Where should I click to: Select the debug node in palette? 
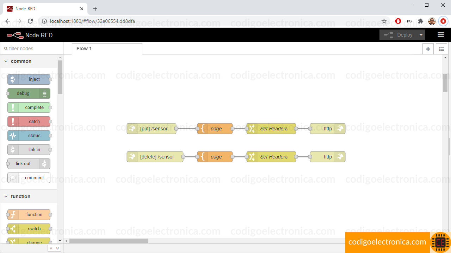(29, 93)
